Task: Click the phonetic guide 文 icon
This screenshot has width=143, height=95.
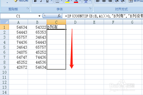Action: (x=86, y=1)
